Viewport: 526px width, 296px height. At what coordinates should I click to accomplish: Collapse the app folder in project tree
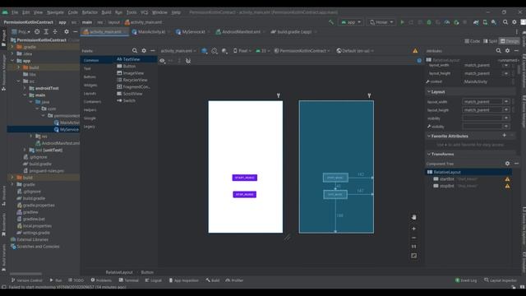(12, 61)
